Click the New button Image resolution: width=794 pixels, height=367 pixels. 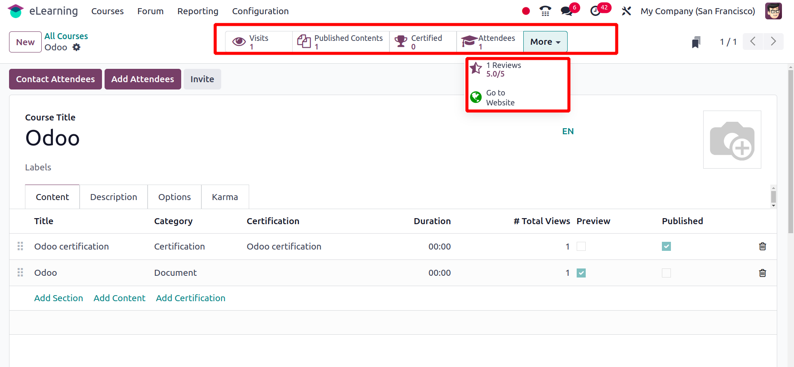coord(25,42)
